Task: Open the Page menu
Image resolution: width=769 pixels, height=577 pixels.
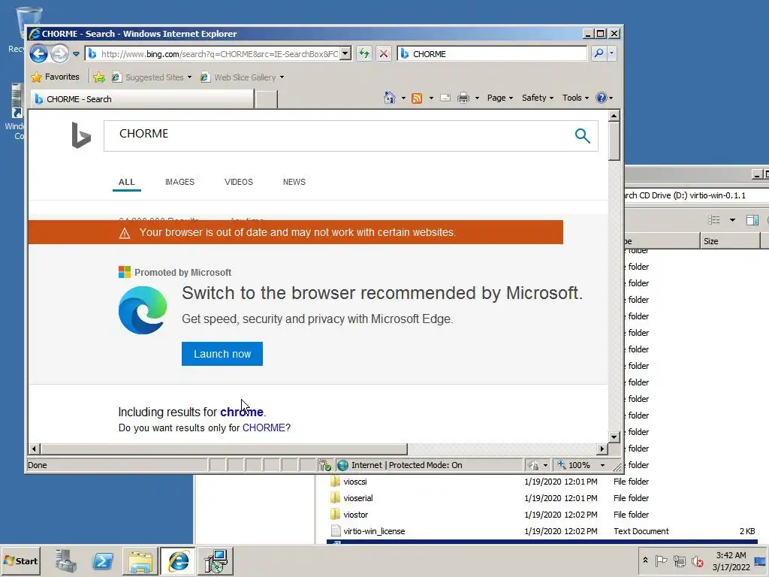Action: pos(499,98)
